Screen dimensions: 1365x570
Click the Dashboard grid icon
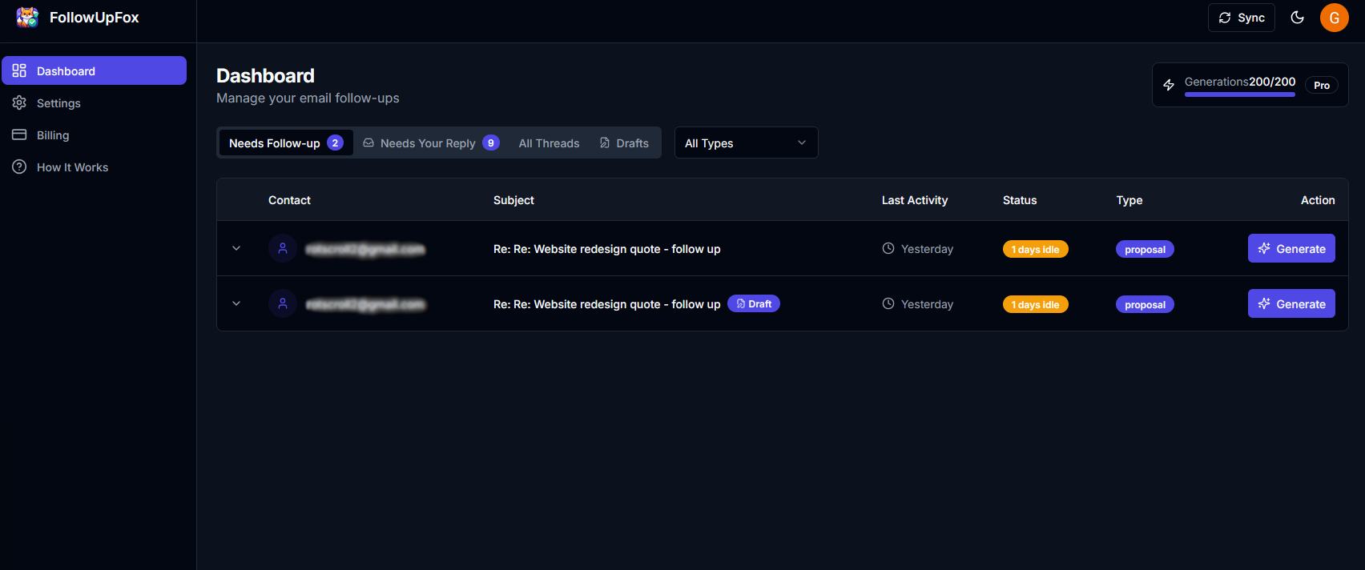19,70
